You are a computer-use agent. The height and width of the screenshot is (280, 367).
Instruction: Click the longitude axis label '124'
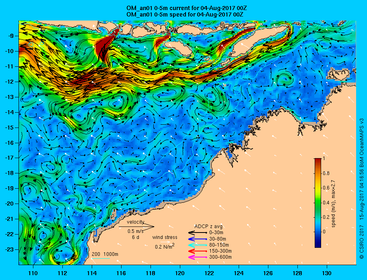point(239,273)
